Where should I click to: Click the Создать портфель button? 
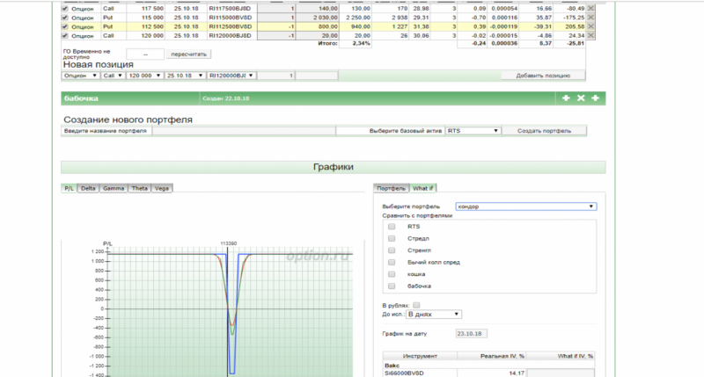point(544,130)
